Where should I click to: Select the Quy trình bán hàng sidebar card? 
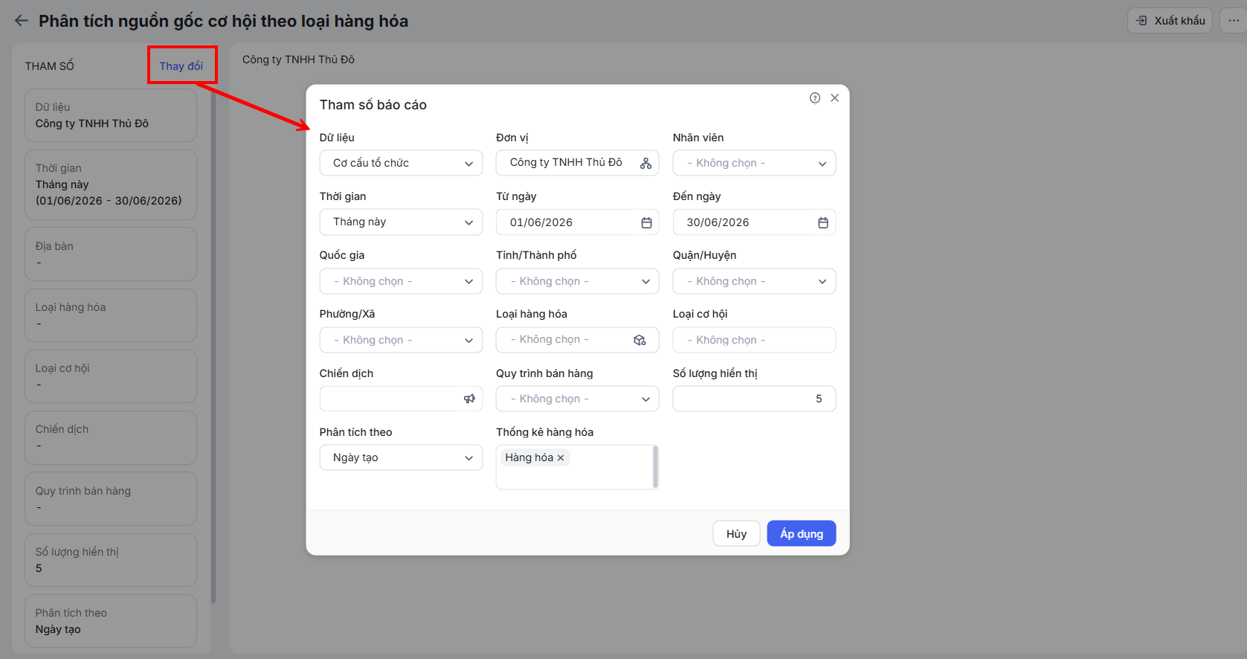click(x=111, y=499)
